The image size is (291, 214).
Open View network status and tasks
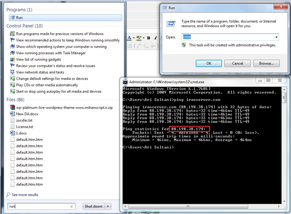tap(37, 72)
